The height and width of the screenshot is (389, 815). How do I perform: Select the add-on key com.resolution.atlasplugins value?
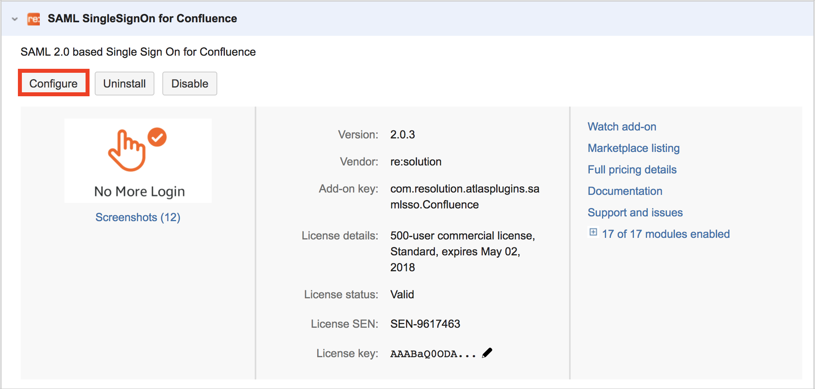point(465,196)
